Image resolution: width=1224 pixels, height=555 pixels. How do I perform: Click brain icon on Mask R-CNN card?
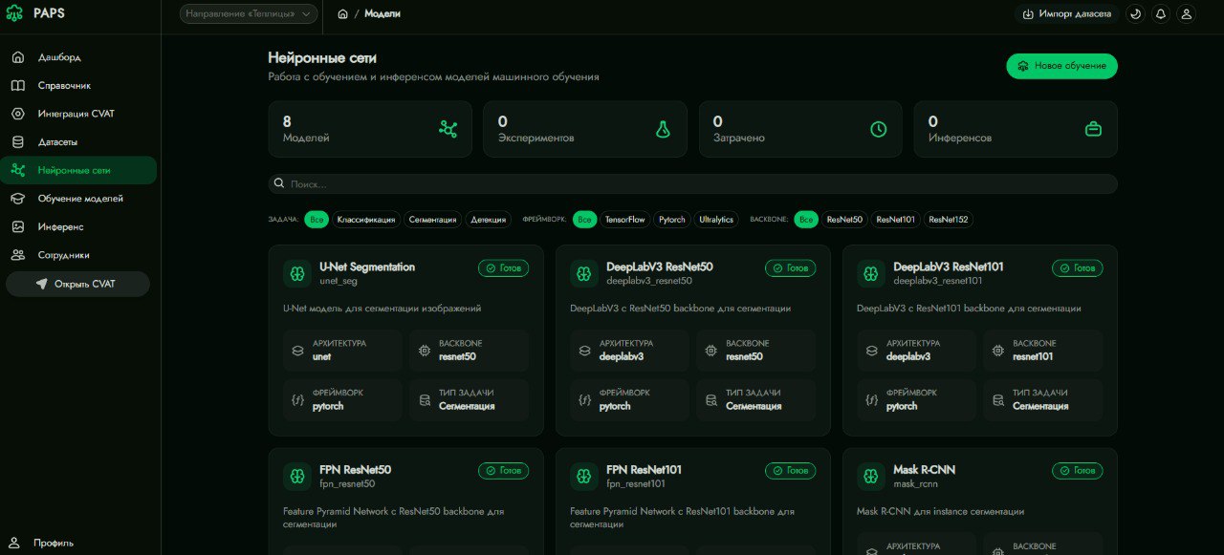[871, 476]
